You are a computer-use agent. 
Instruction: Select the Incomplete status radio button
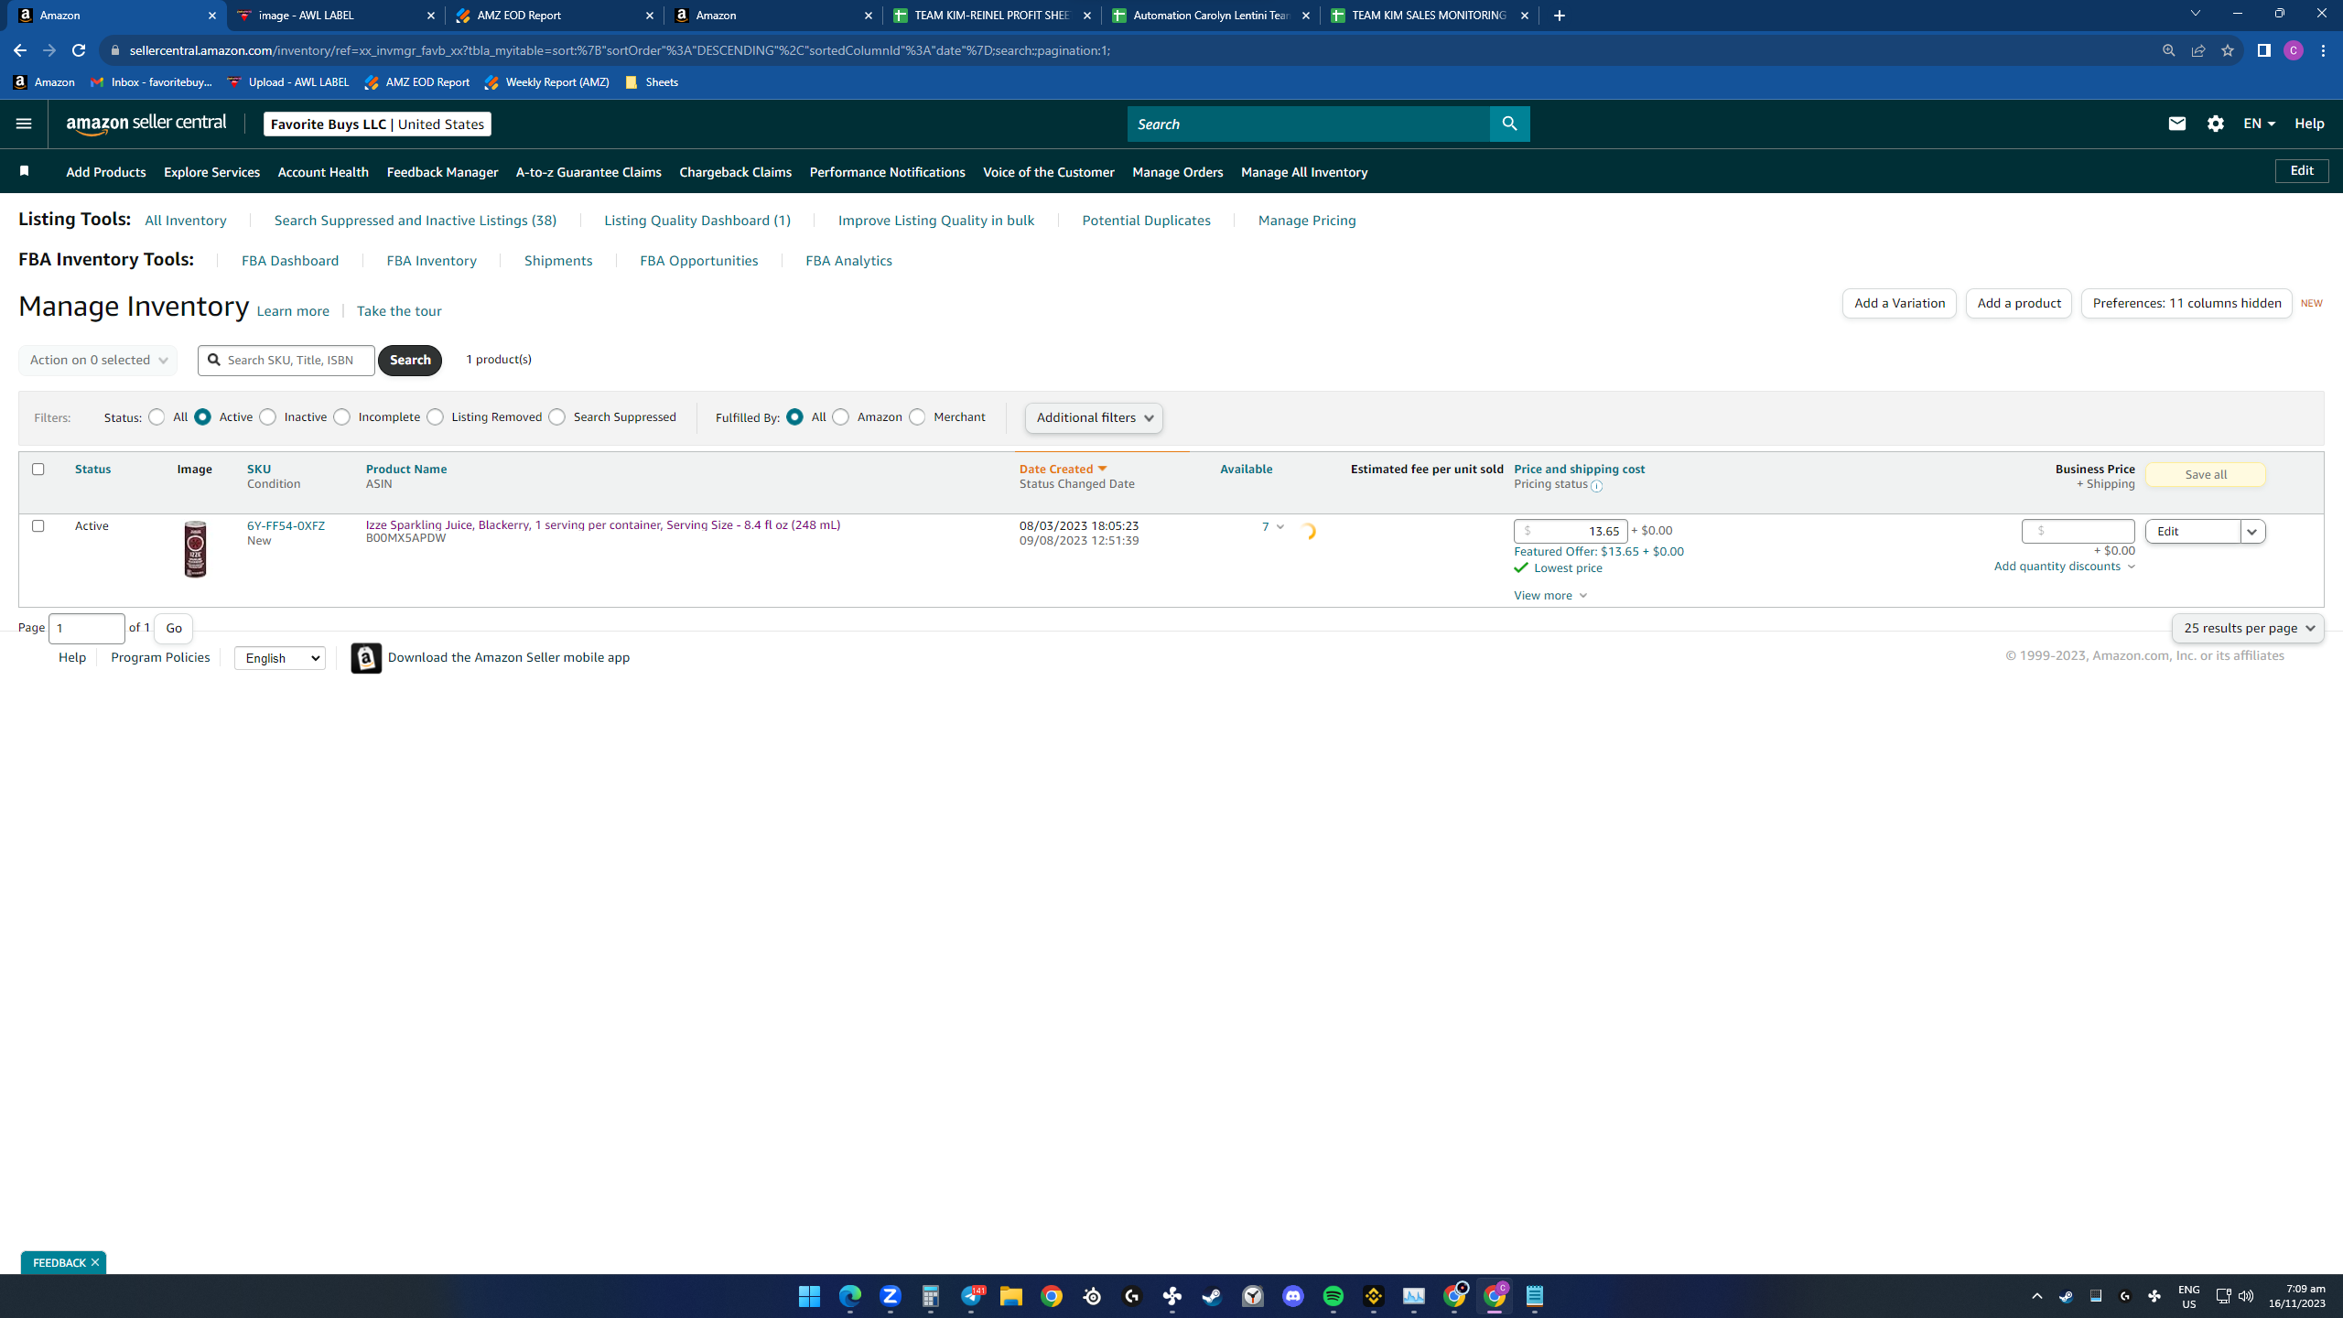[341, 417]
